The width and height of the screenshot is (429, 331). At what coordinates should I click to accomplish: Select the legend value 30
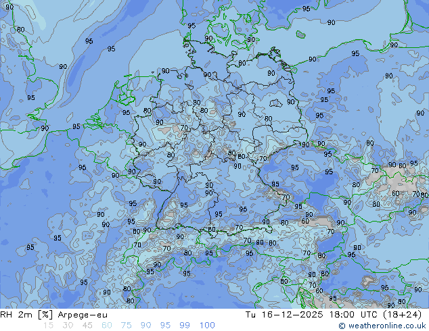(x=68, y=326)
